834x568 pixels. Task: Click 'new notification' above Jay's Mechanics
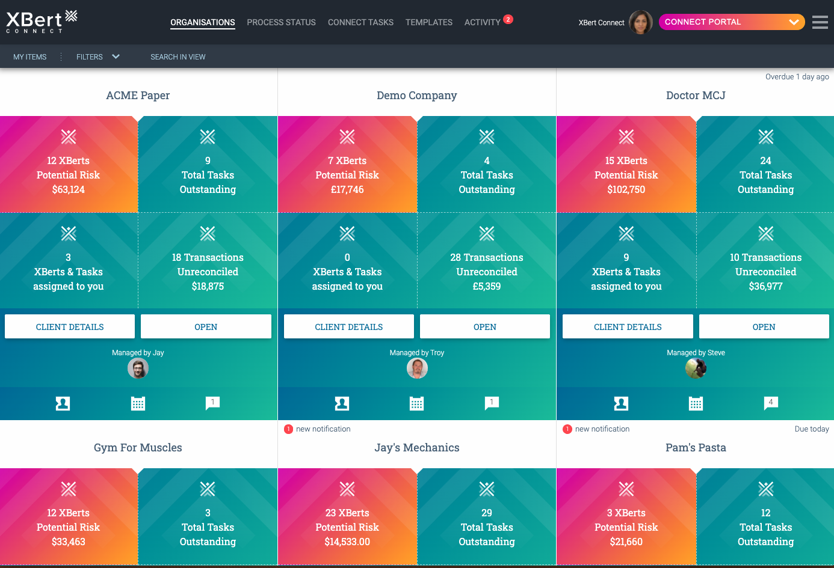[x=323, y=429]
